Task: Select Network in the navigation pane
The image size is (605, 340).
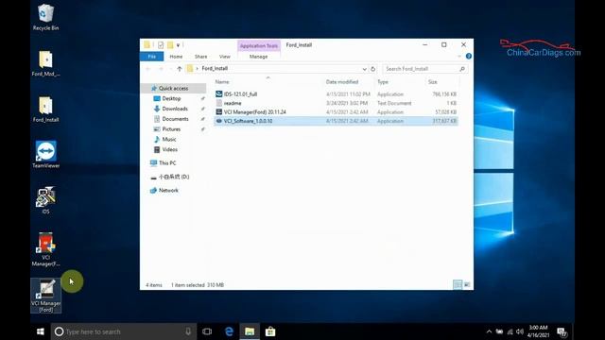Action: [168, 191]
